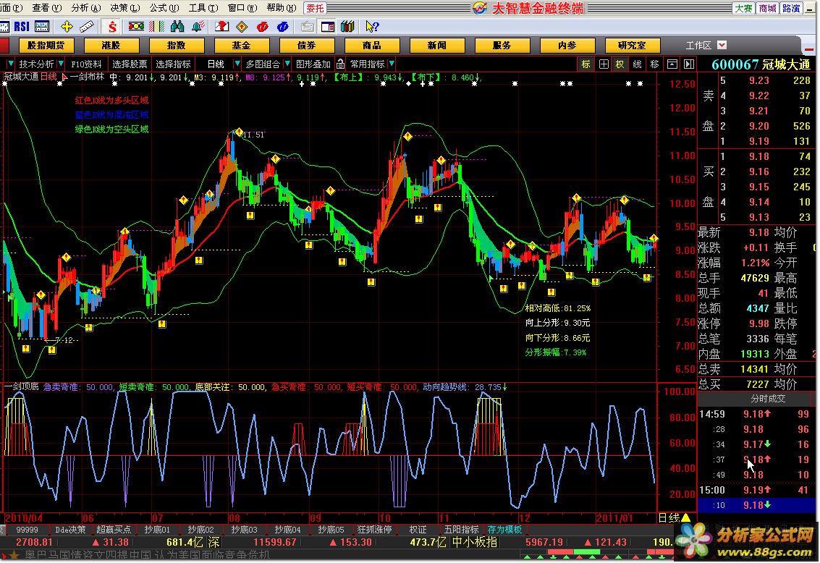Click the traffic light signal icon
The height and width of the screenshot is (563, 820).
pos(137,26)
